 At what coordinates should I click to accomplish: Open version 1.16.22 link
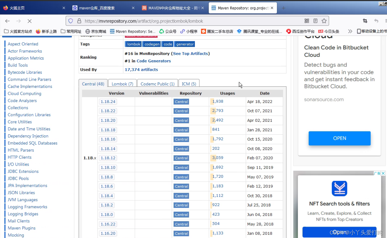[x=108, y=224]
